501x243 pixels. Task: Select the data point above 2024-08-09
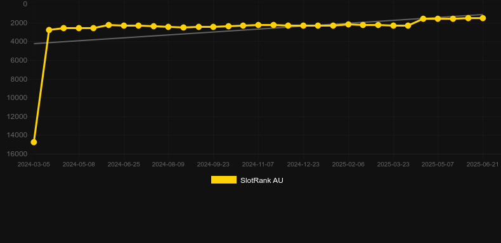pyautogui.click(x=169, y=27)
